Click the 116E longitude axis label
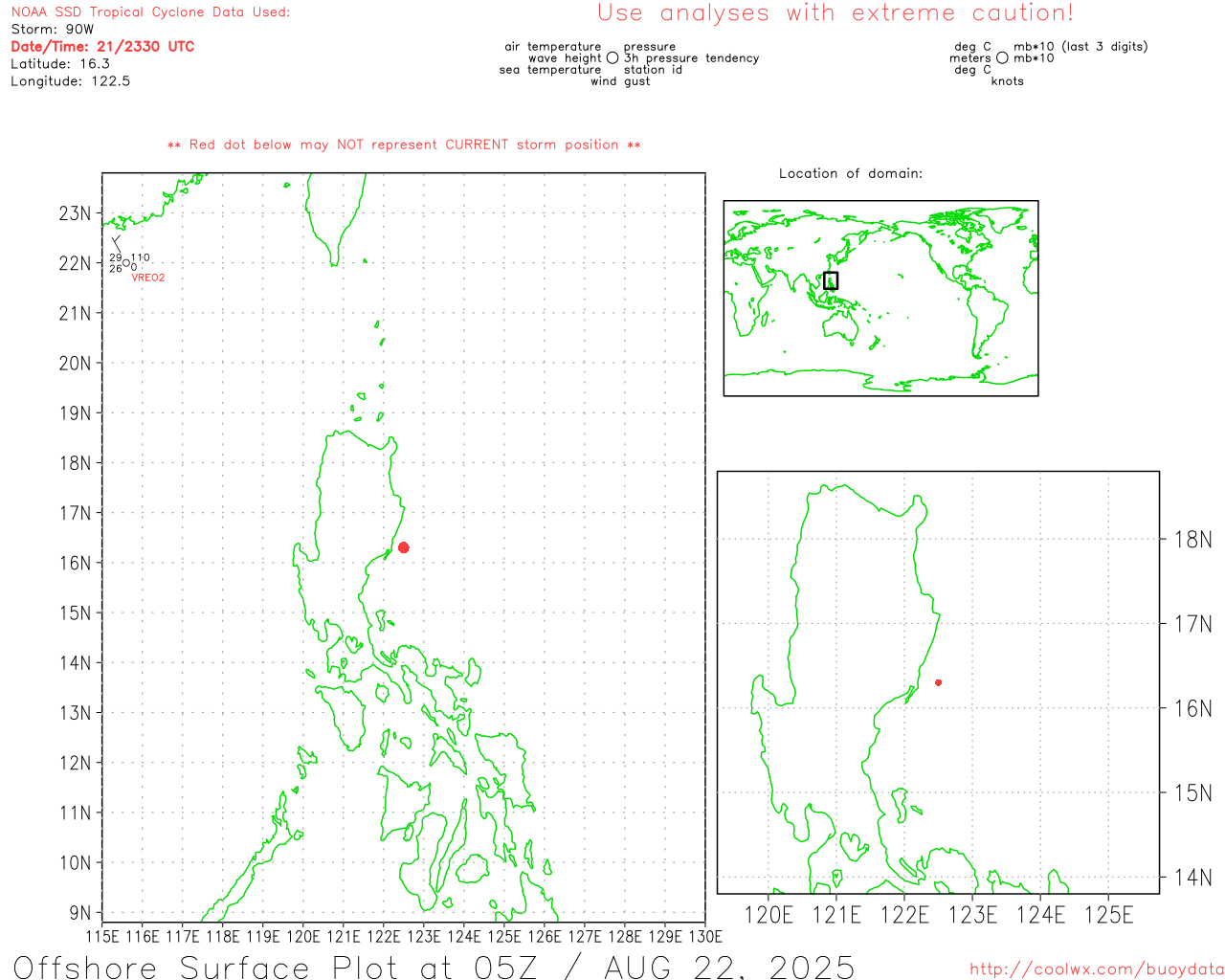The width and height of the screenshot is (1225, 980). pyautogui.click(x=143, y=937)
